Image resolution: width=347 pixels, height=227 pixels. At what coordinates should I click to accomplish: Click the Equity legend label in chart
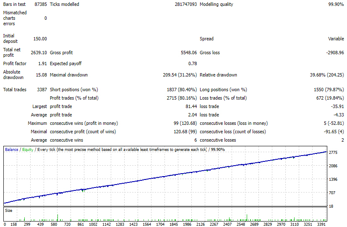click(28, 150)
